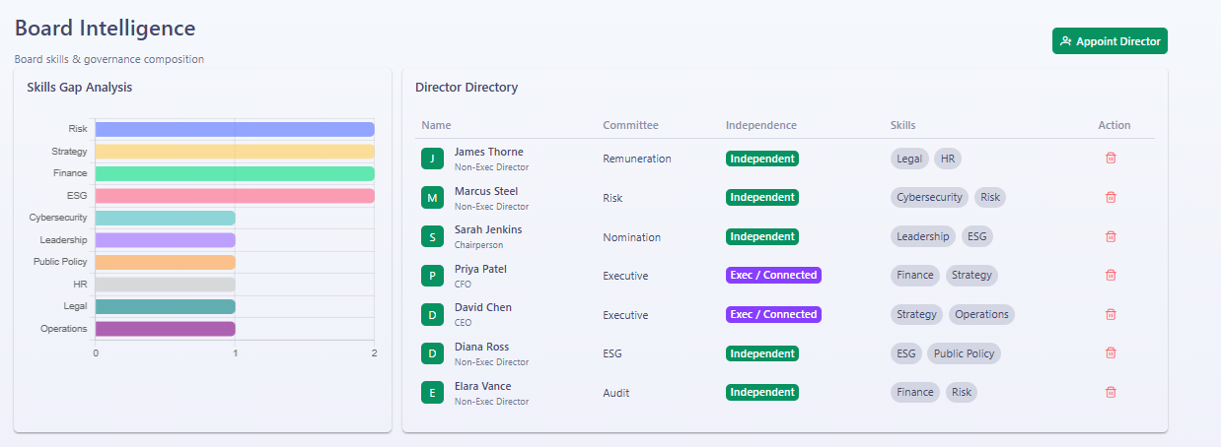Click the Independence column header
This screenshot has width=1221, height=447.
[760, 125]
